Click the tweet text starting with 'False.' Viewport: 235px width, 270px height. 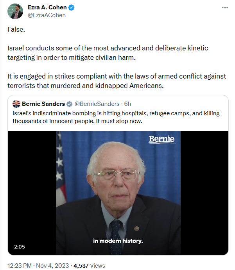coord(16,29)
